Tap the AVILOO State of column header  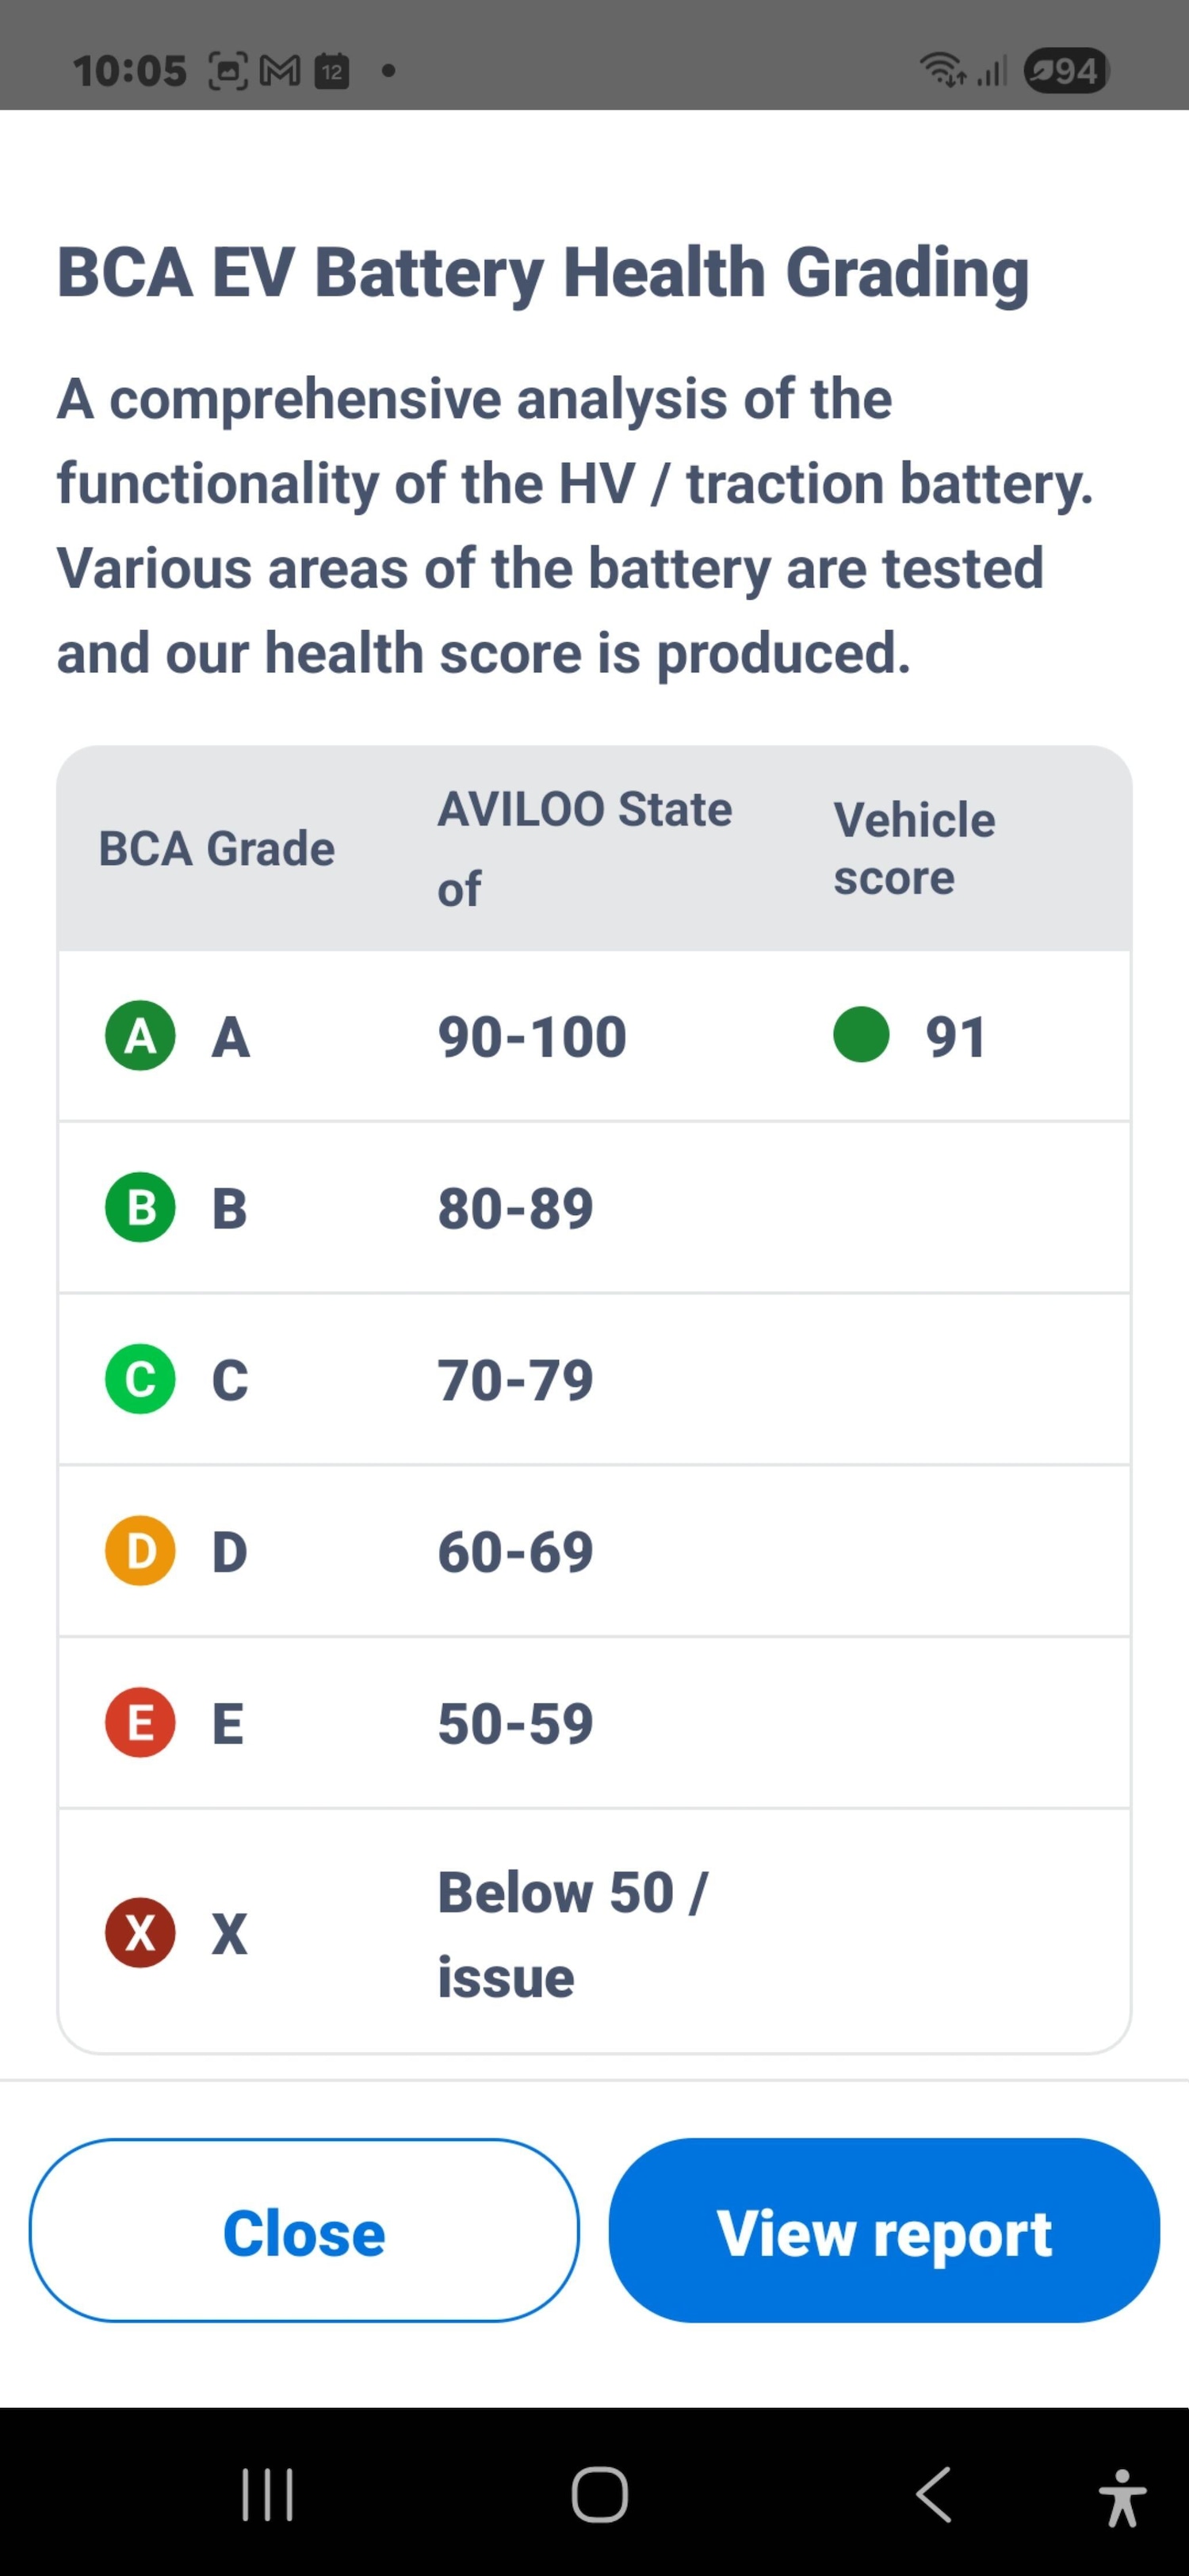584,848
